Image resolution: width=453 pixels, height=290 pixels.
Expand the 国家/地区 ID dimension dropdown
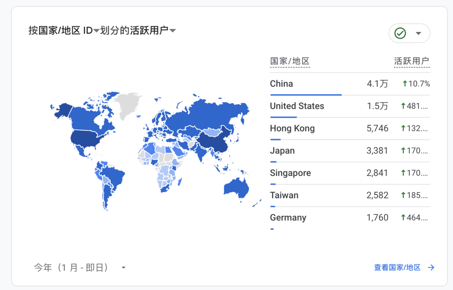[96, 31]
